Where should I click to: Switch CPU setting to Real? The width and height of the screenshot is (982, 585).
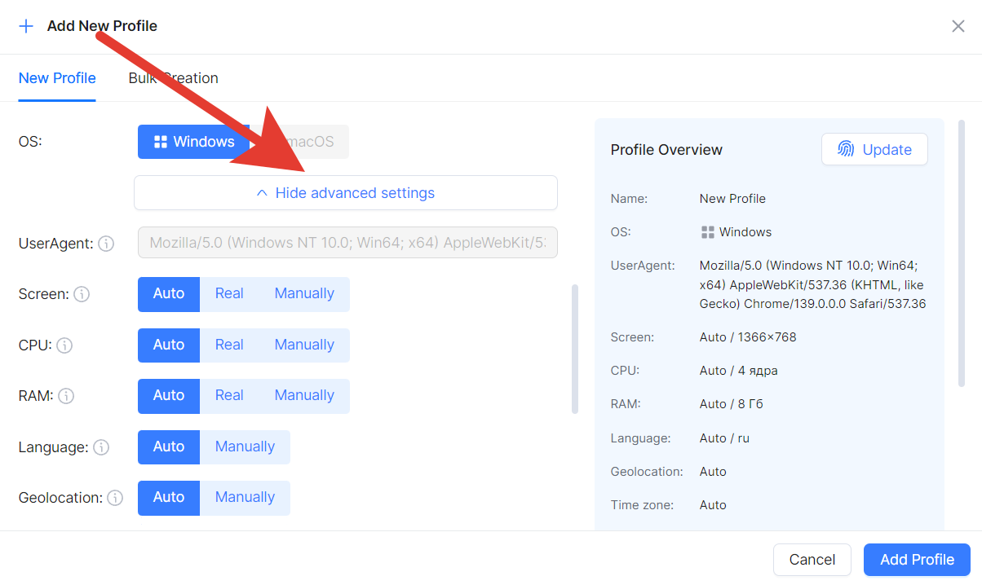[229, 345]
